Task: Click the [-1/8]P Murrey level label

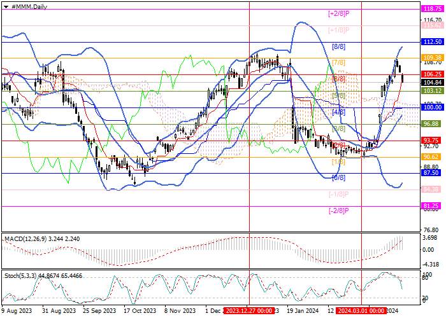Action: 338,195
